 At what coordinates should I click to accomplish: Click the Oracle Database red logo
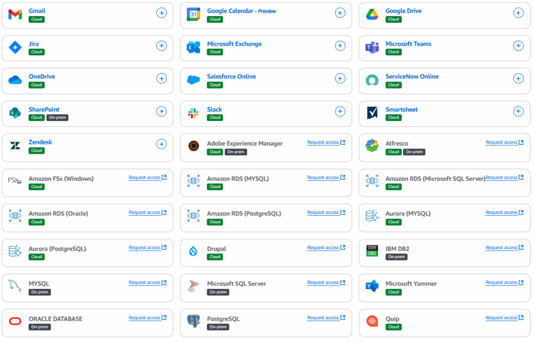[x=15, y=321]
